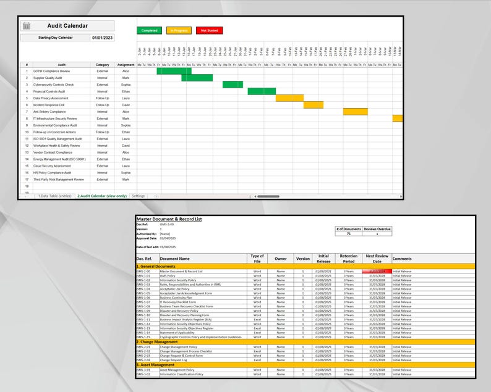The width and height of the screenshot is (491, 392).
Task: Select Business Continuity Plan document cell
Action: (203, 298)
